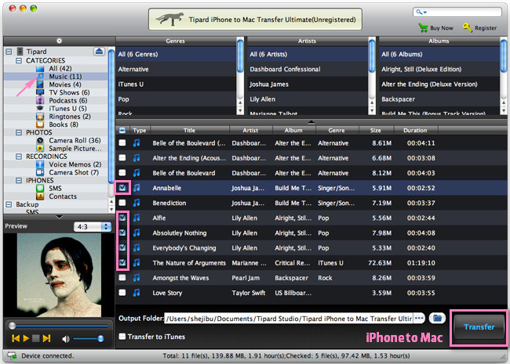The width and height of the screenshot is (510, 364).
Task: Sort the table by Artist column
Action: 250,131
